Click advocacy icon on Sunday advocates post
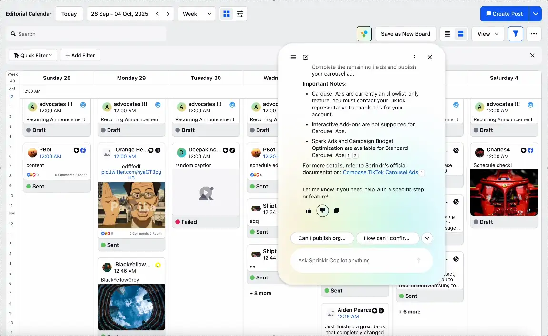This screenshot has height=336, width=548. coord(83,104)
